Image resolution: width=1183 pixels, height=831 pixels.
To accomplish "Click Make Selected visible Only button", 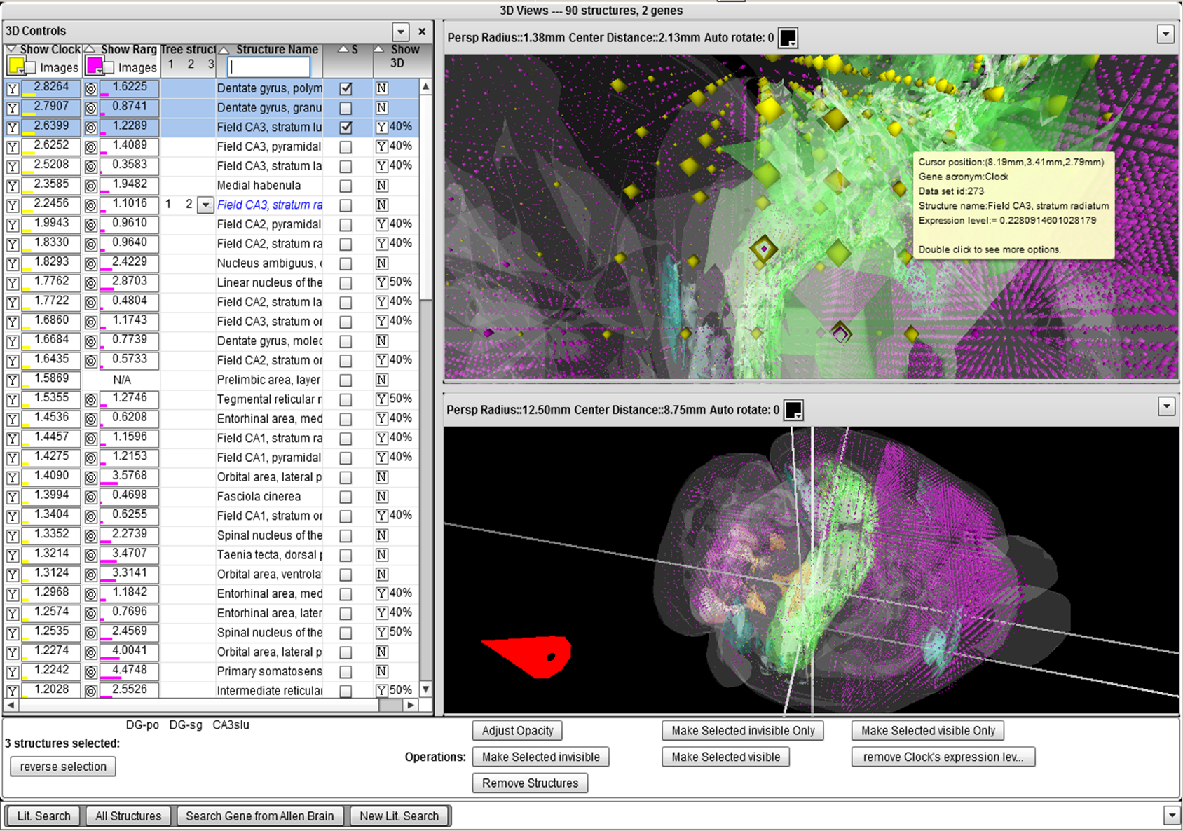I will pyautogui.click(x=928, y=731).
